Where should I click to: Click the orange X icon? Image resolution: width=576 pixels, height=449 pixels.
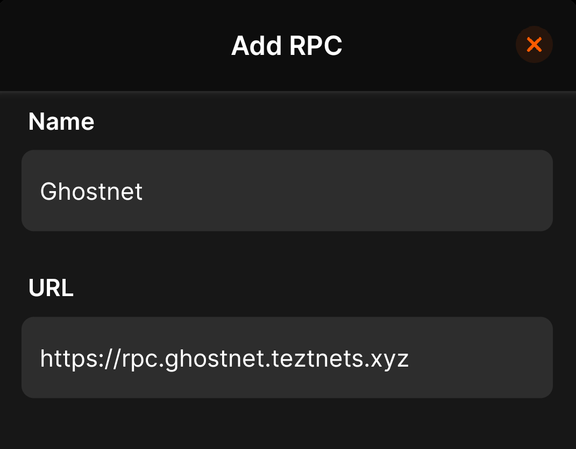(x=534, y=45)
